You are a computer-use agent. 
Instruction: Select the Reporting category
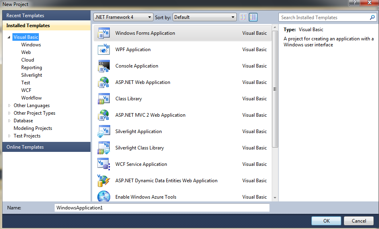pyautogui.click(x=31, y=68)
